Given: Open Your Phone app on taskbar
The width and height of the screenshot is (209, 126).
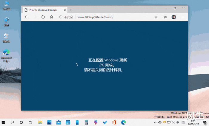Looking at the screenshot, I should pos(77,122).
